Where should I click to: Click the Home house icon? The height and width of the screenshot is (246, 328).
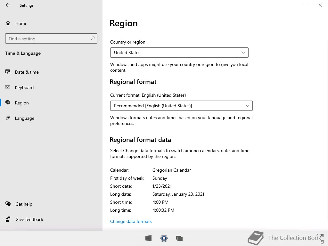[x=8, y=23]
